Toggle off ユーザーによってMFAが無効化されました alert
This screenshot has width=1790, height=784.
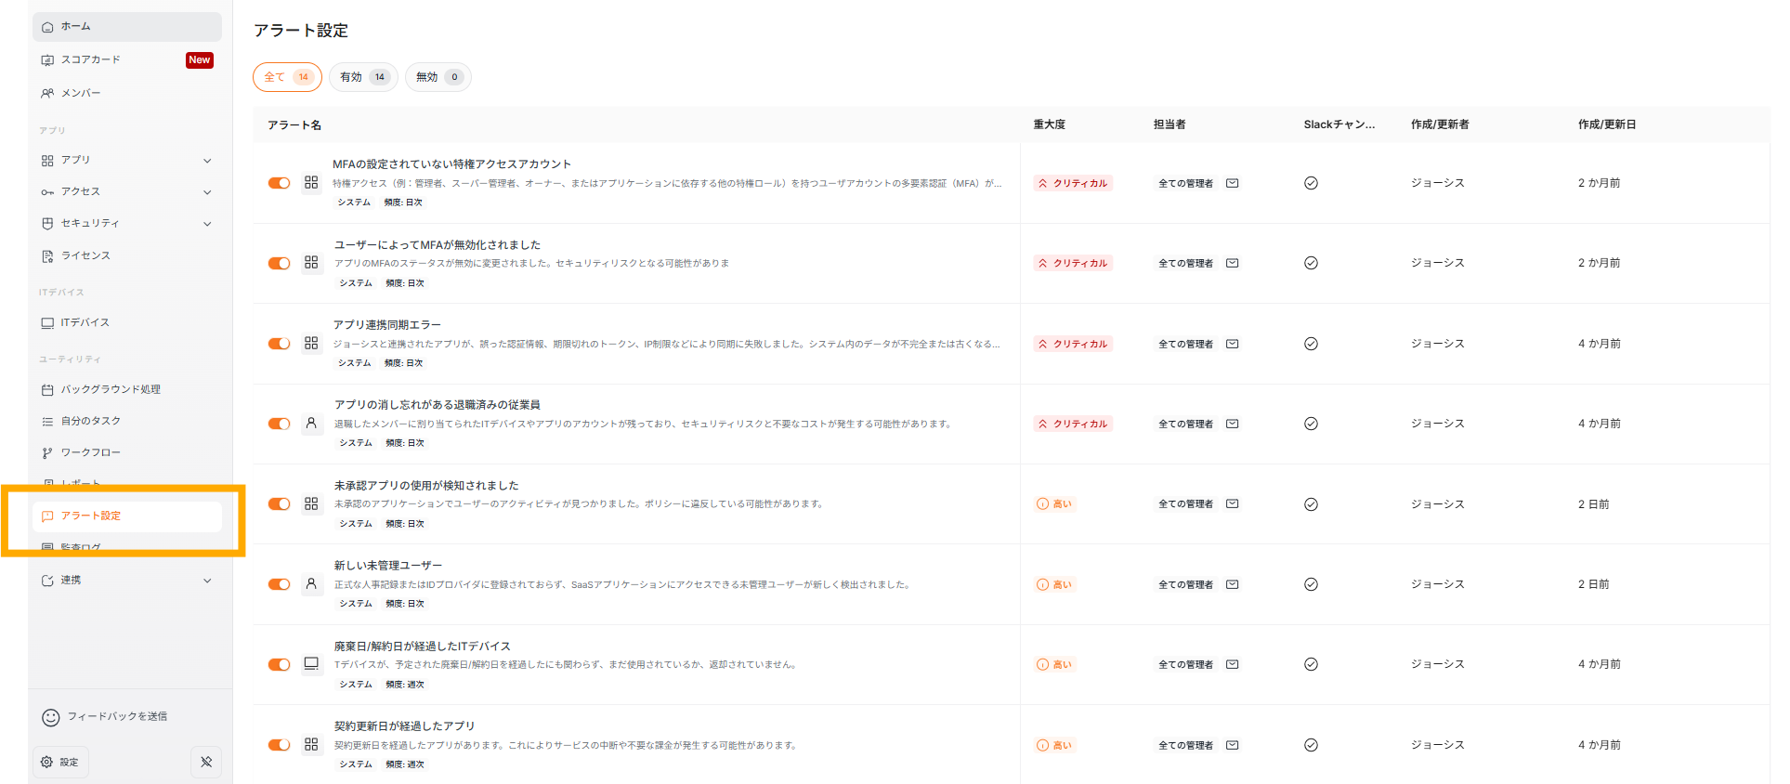279,264
